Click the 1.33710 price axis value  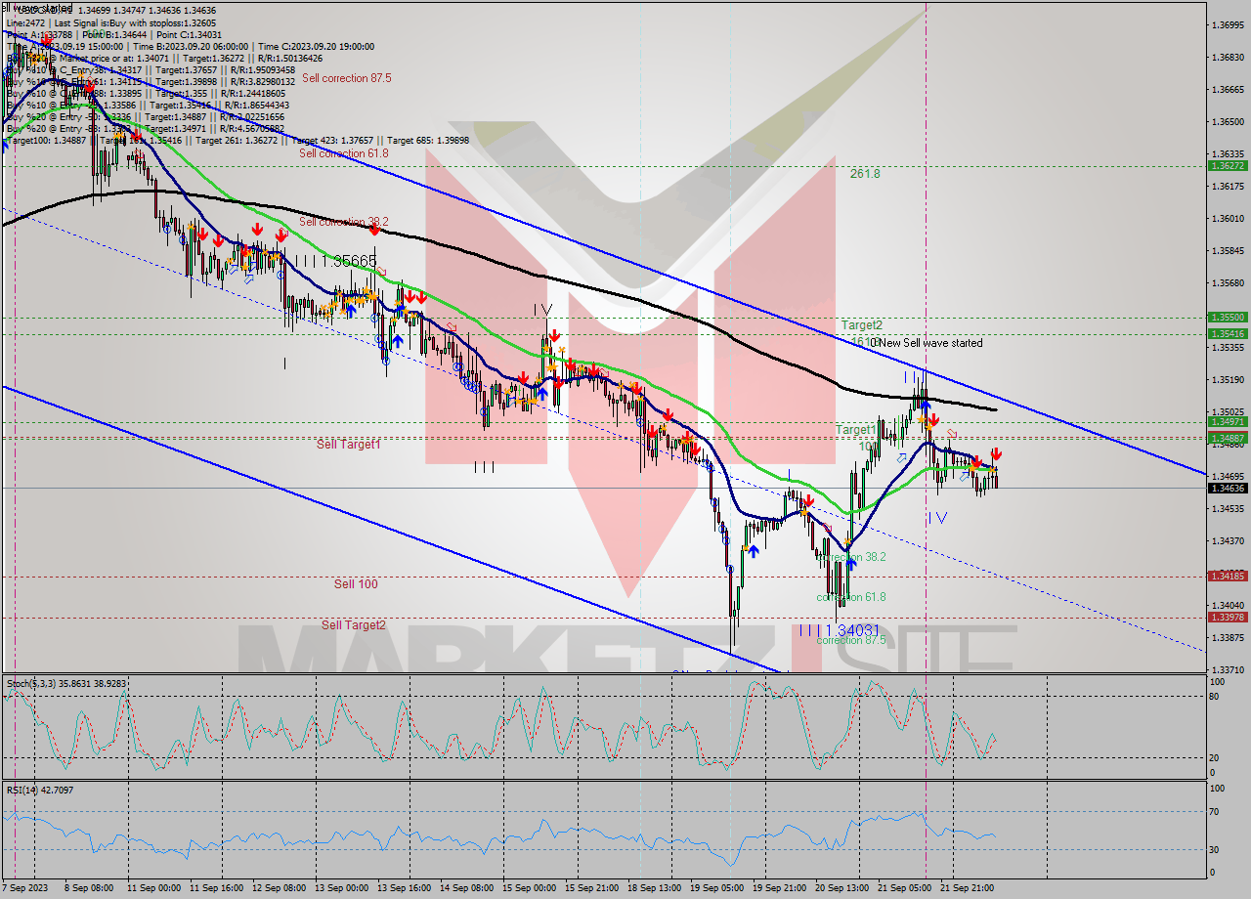point(1228,670)
